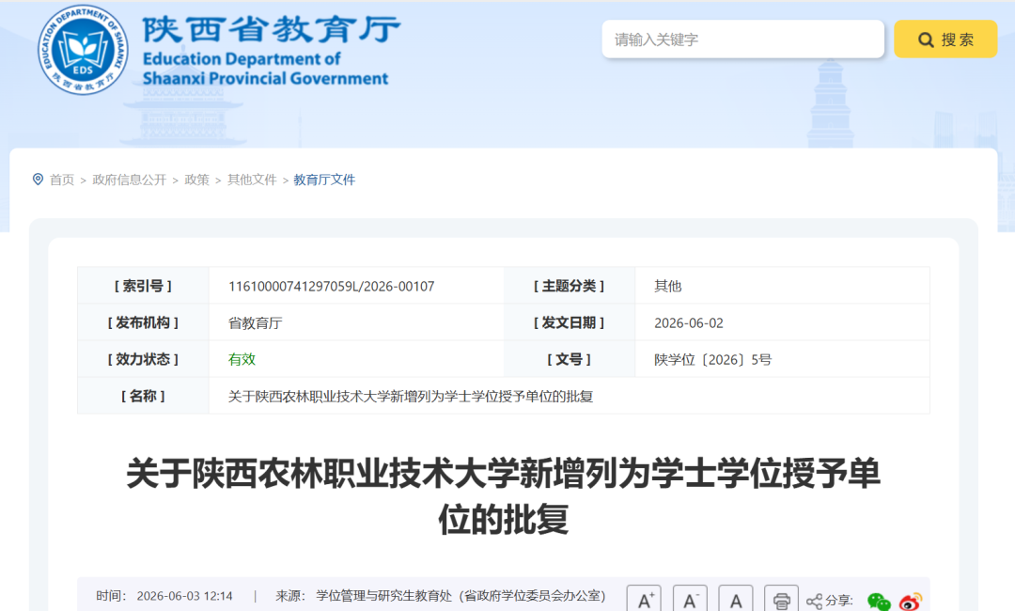Open the 教育厅文件 breadcrumb link

click(324, 180)
